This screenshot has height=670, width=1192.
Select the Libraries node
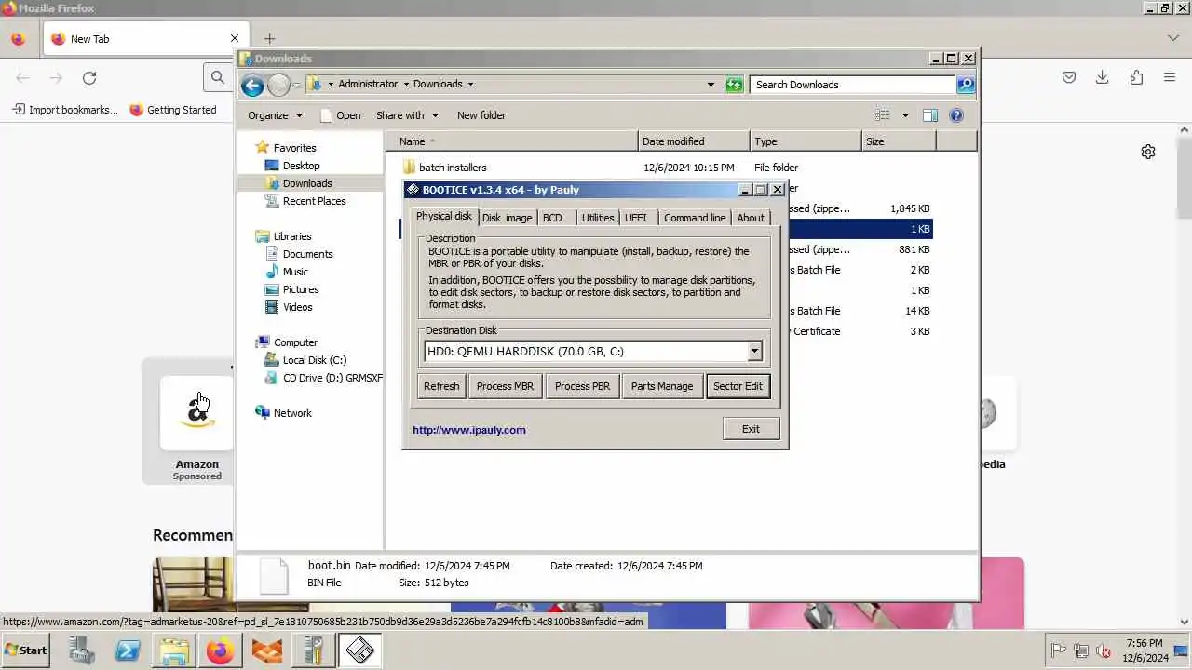tap(292, 236)
